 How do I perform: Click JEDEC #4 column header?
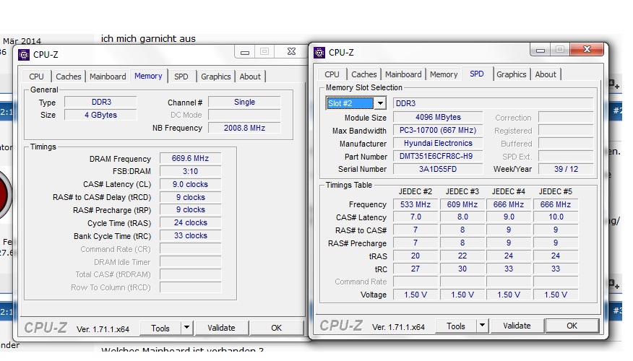(508, 191)
